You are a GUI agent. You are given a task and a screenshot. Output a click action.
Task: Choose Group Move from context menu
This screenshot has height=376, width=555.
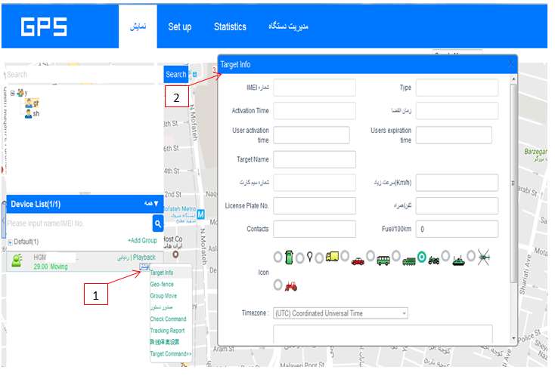coord(163,296)
